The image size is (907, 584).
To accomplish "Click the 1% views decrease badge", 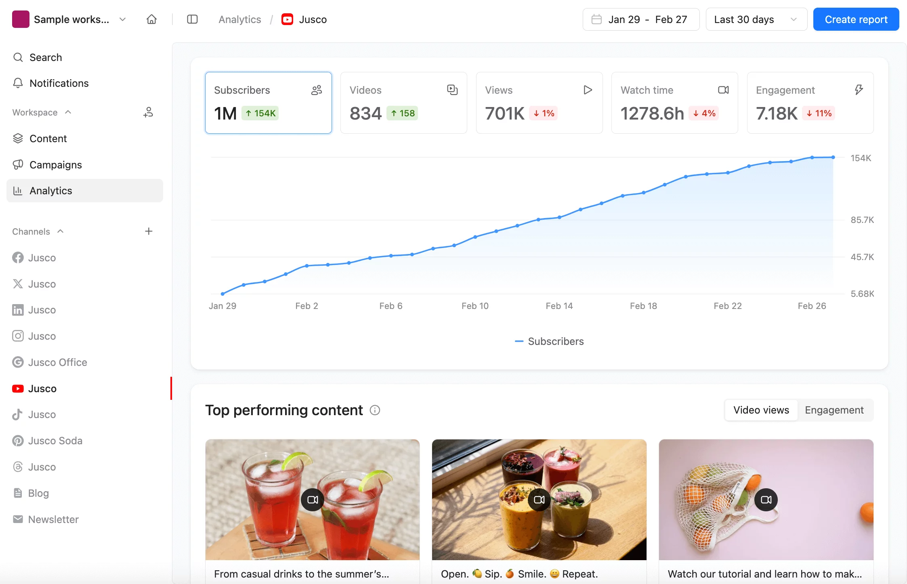I will coord(544,113).
